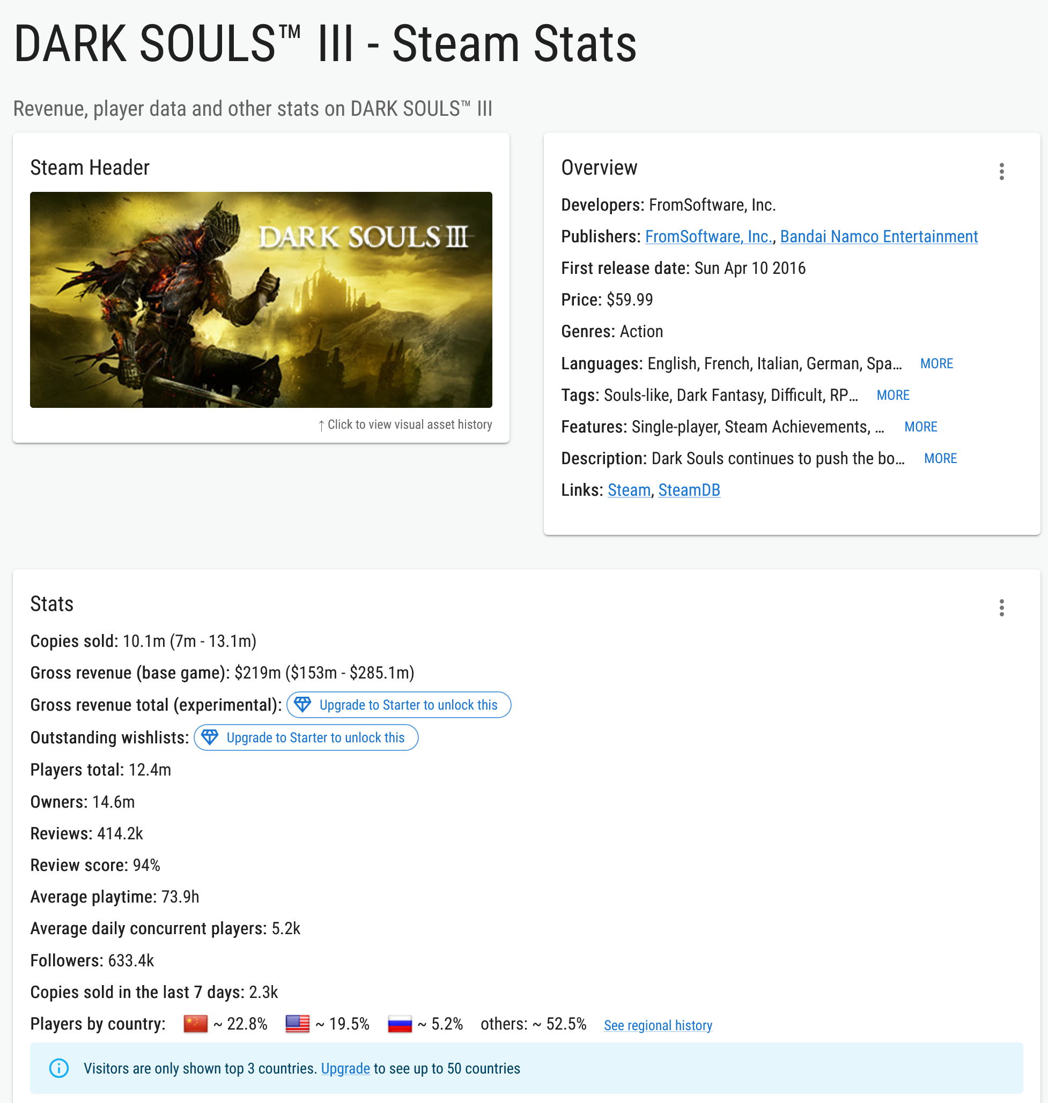Click Upgrade link in the countries notice

pyautogui.click(x=345, y=1068)
